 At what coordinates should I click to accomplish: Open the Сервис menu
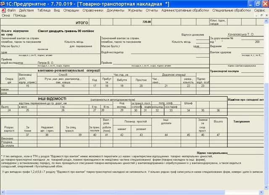pos(260,10)
